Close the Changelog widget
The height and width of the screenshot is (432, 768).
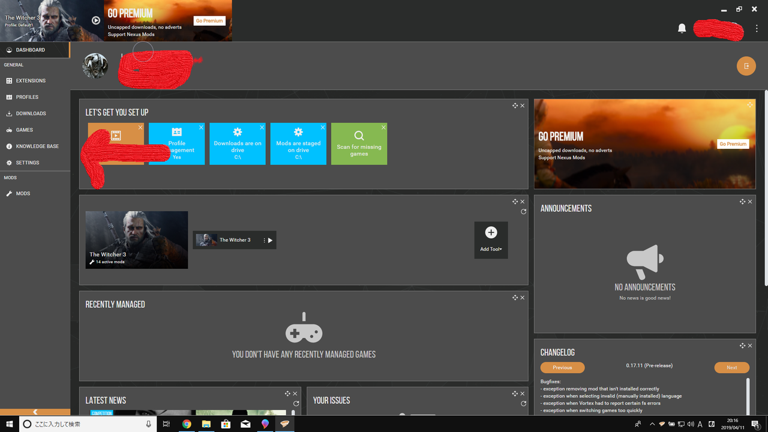point(749,346)
